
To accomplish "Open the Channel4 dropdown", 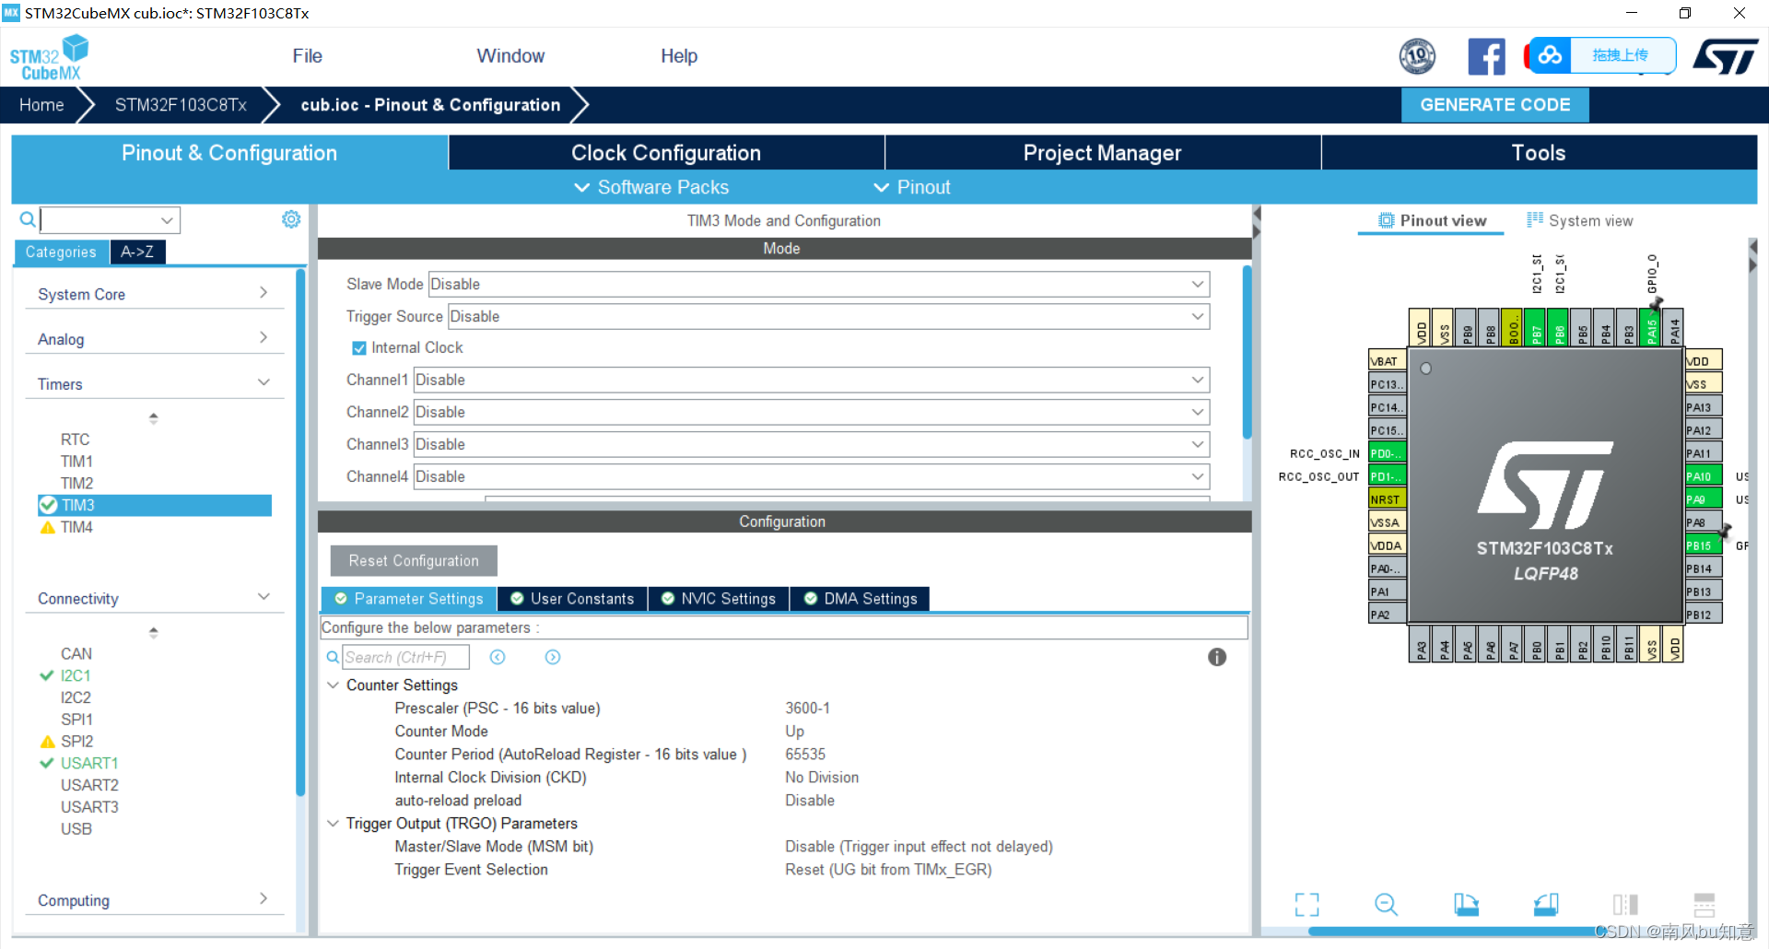I will point(812,476).
